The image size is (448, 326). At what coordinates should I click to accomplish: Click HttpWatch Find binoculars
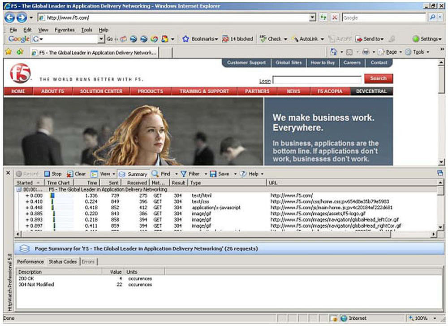[161, 174]
